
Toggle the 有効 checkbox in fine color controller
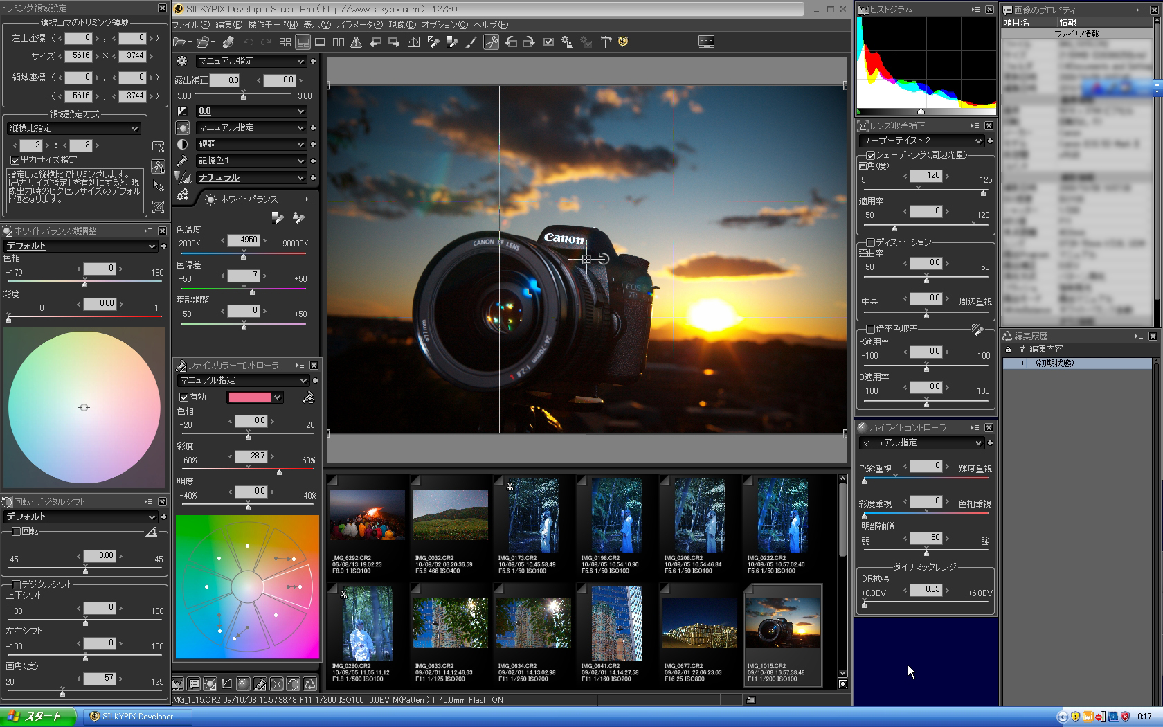[x=184, y=397]
